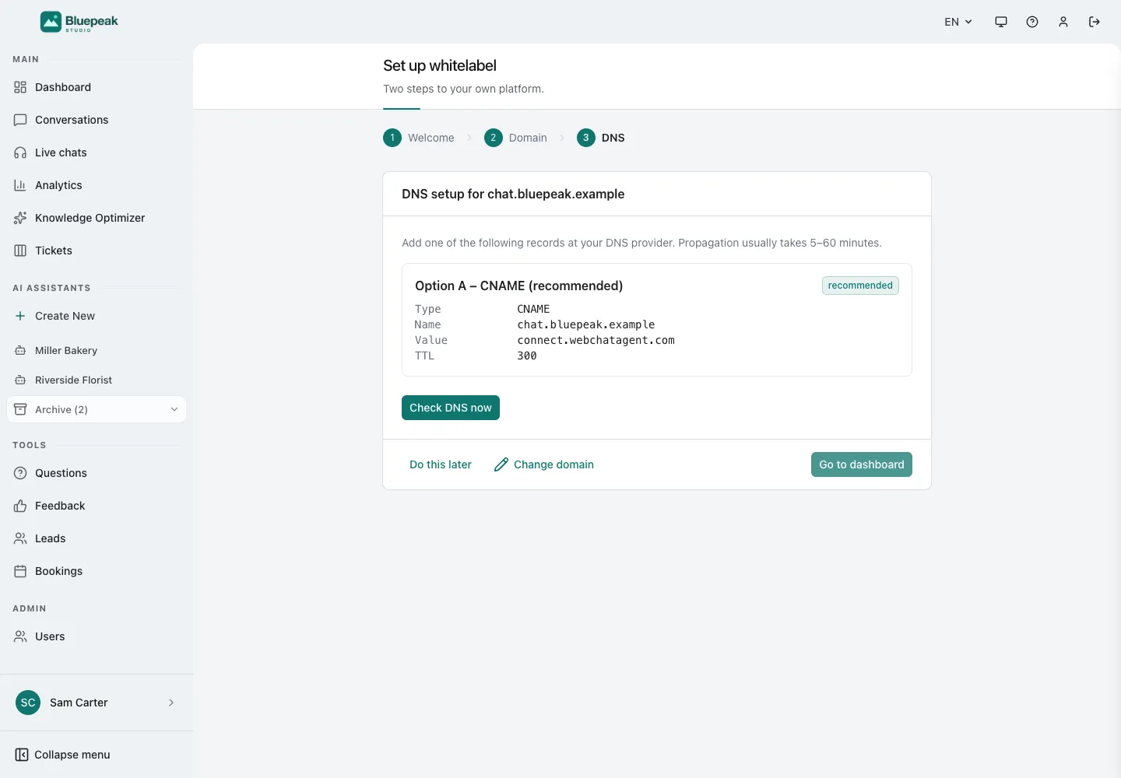Open Leads tool
Viewport: 1121px width, 778px height.
click(x=97, y=538)
